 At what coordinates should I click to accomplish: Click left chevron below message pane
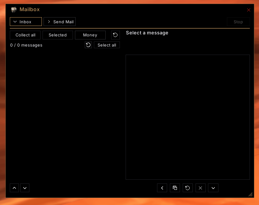pos(162,188)
